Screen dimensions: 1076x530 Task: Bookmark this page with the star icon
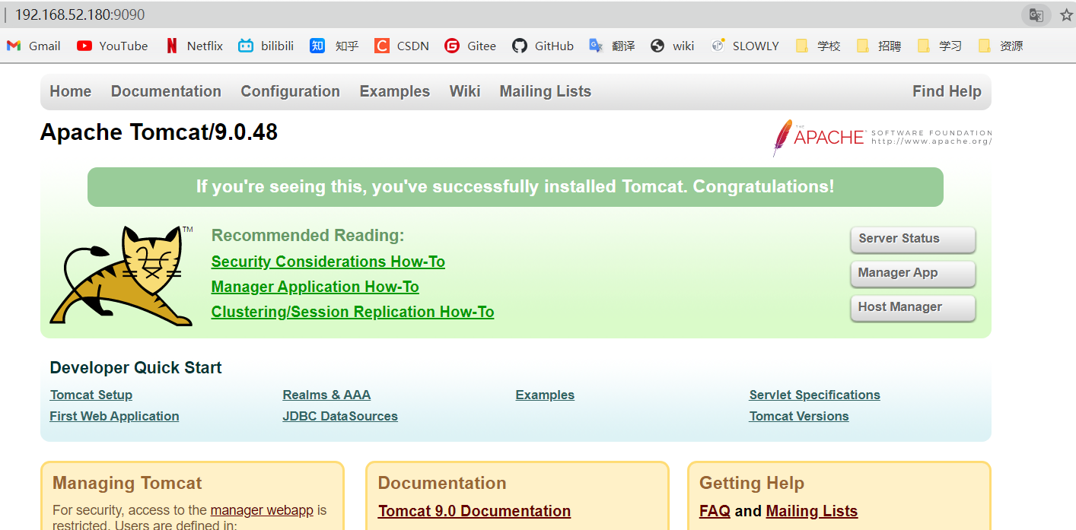1066,15
